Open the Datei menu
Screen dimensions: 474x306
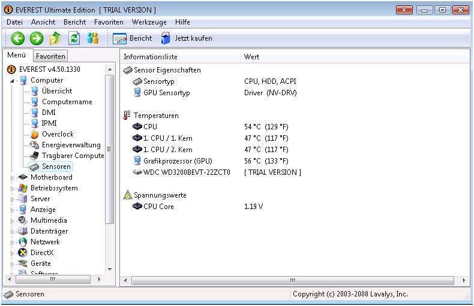coord(14,22)
